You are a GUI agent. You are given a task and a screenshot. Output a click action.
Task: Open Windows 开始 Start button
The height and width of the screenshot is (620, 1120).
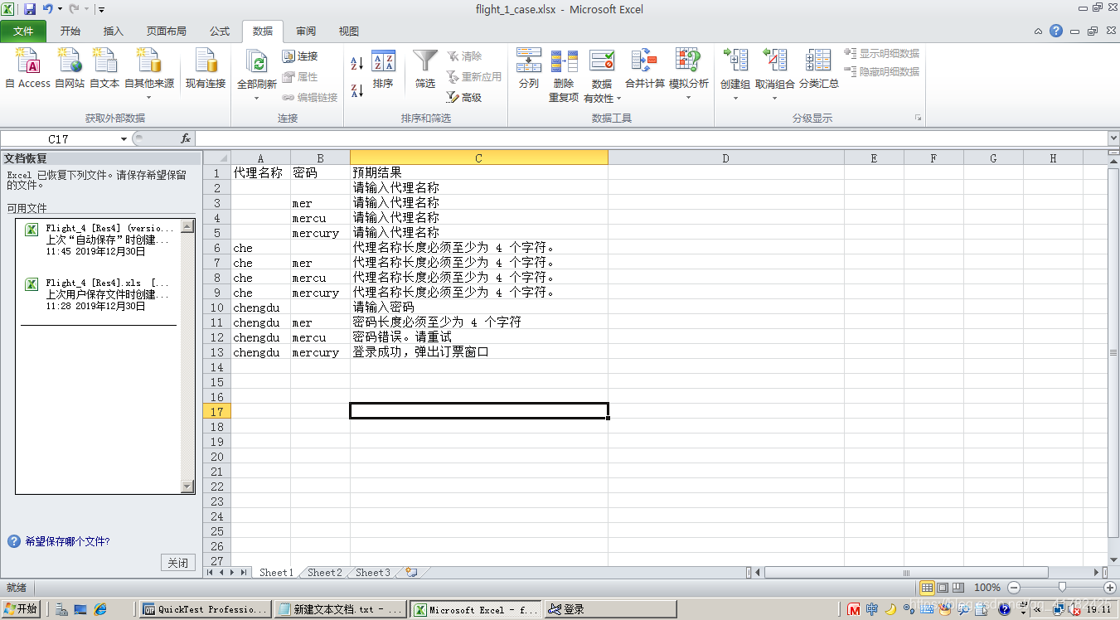tap(21, 609)
